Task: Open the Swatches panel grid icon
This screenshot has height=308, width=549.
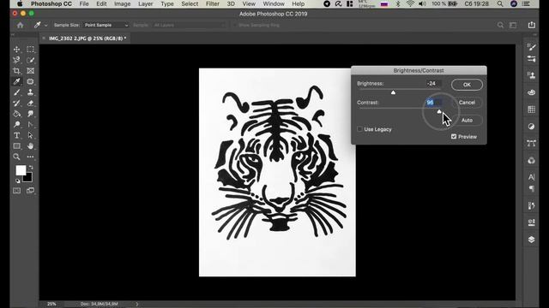Action: tap(531, 110)
